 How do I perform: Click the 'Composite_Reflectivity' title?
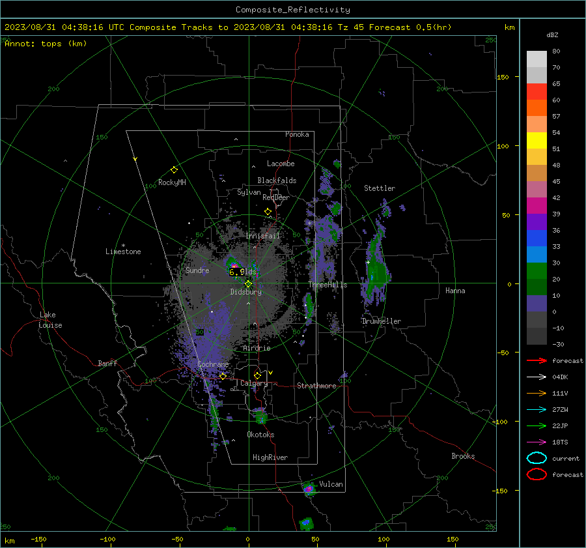tap(292, 10)
